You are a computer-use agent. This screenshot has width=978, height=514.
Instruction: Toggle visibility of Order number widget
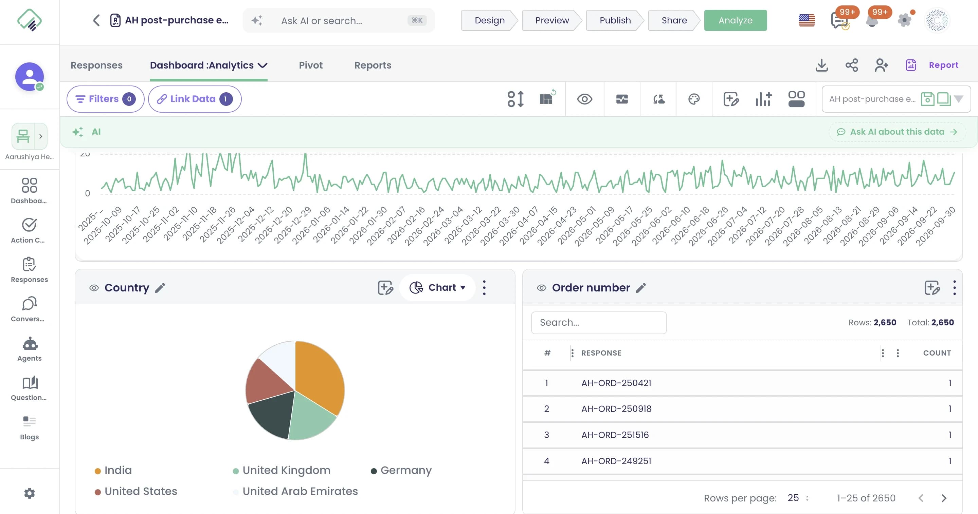pos(541,288)
